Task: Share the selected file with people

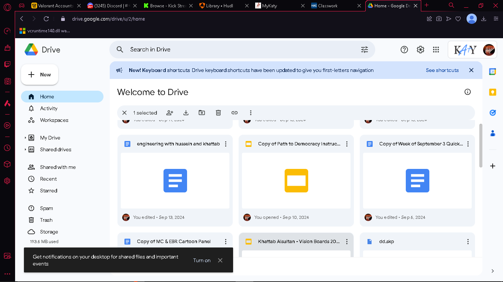Action: coord(170,113)
